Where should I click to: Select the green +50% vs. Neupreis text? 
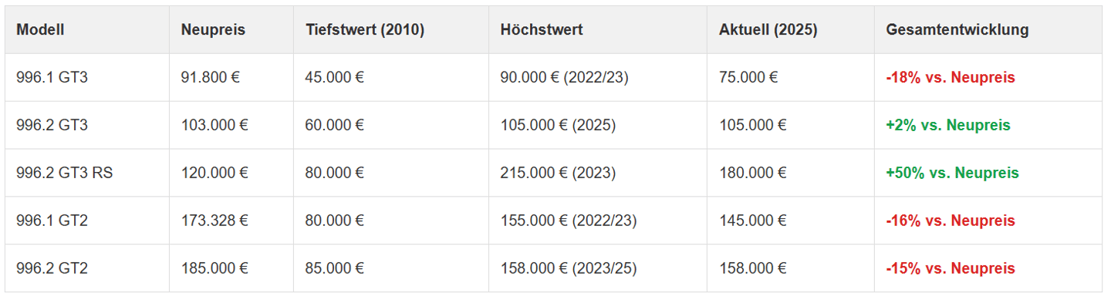pyautogui.click(x=952, y=173)
